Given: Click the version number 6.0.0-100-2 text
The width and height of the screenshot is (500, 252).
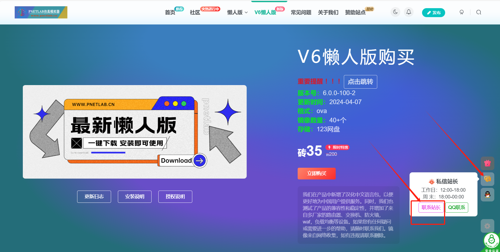Looking at the screenshot, I should (x=339, y=93).
